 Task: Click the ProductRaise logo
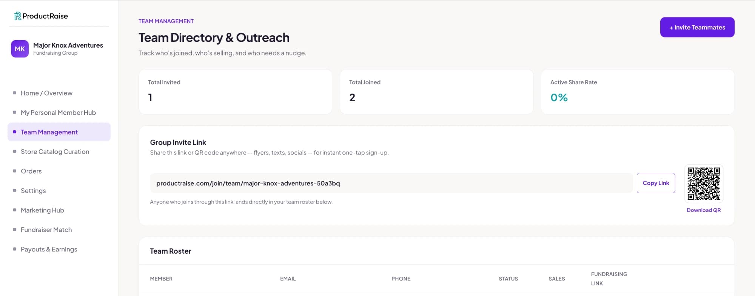(x=41, y=16)
